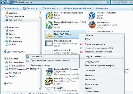Viewport: 133px width, 94px height.
Task: Select CDBurnerXP in Open With submenu
Action: 52,57
